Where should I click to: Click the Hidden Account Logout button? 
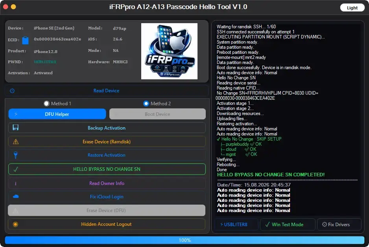click(x=107, y=224)
